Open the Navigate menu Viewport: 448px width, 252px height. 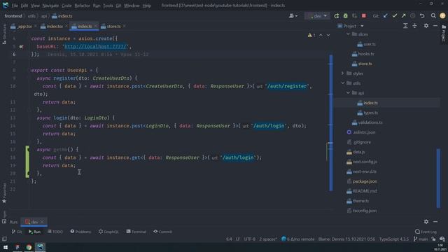[50, 6]
